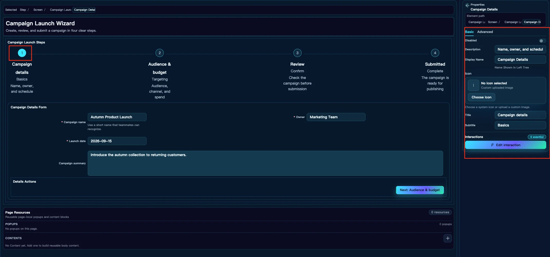Click the Owner input field
The image size is (550, 257).
[x=336, y=117]
